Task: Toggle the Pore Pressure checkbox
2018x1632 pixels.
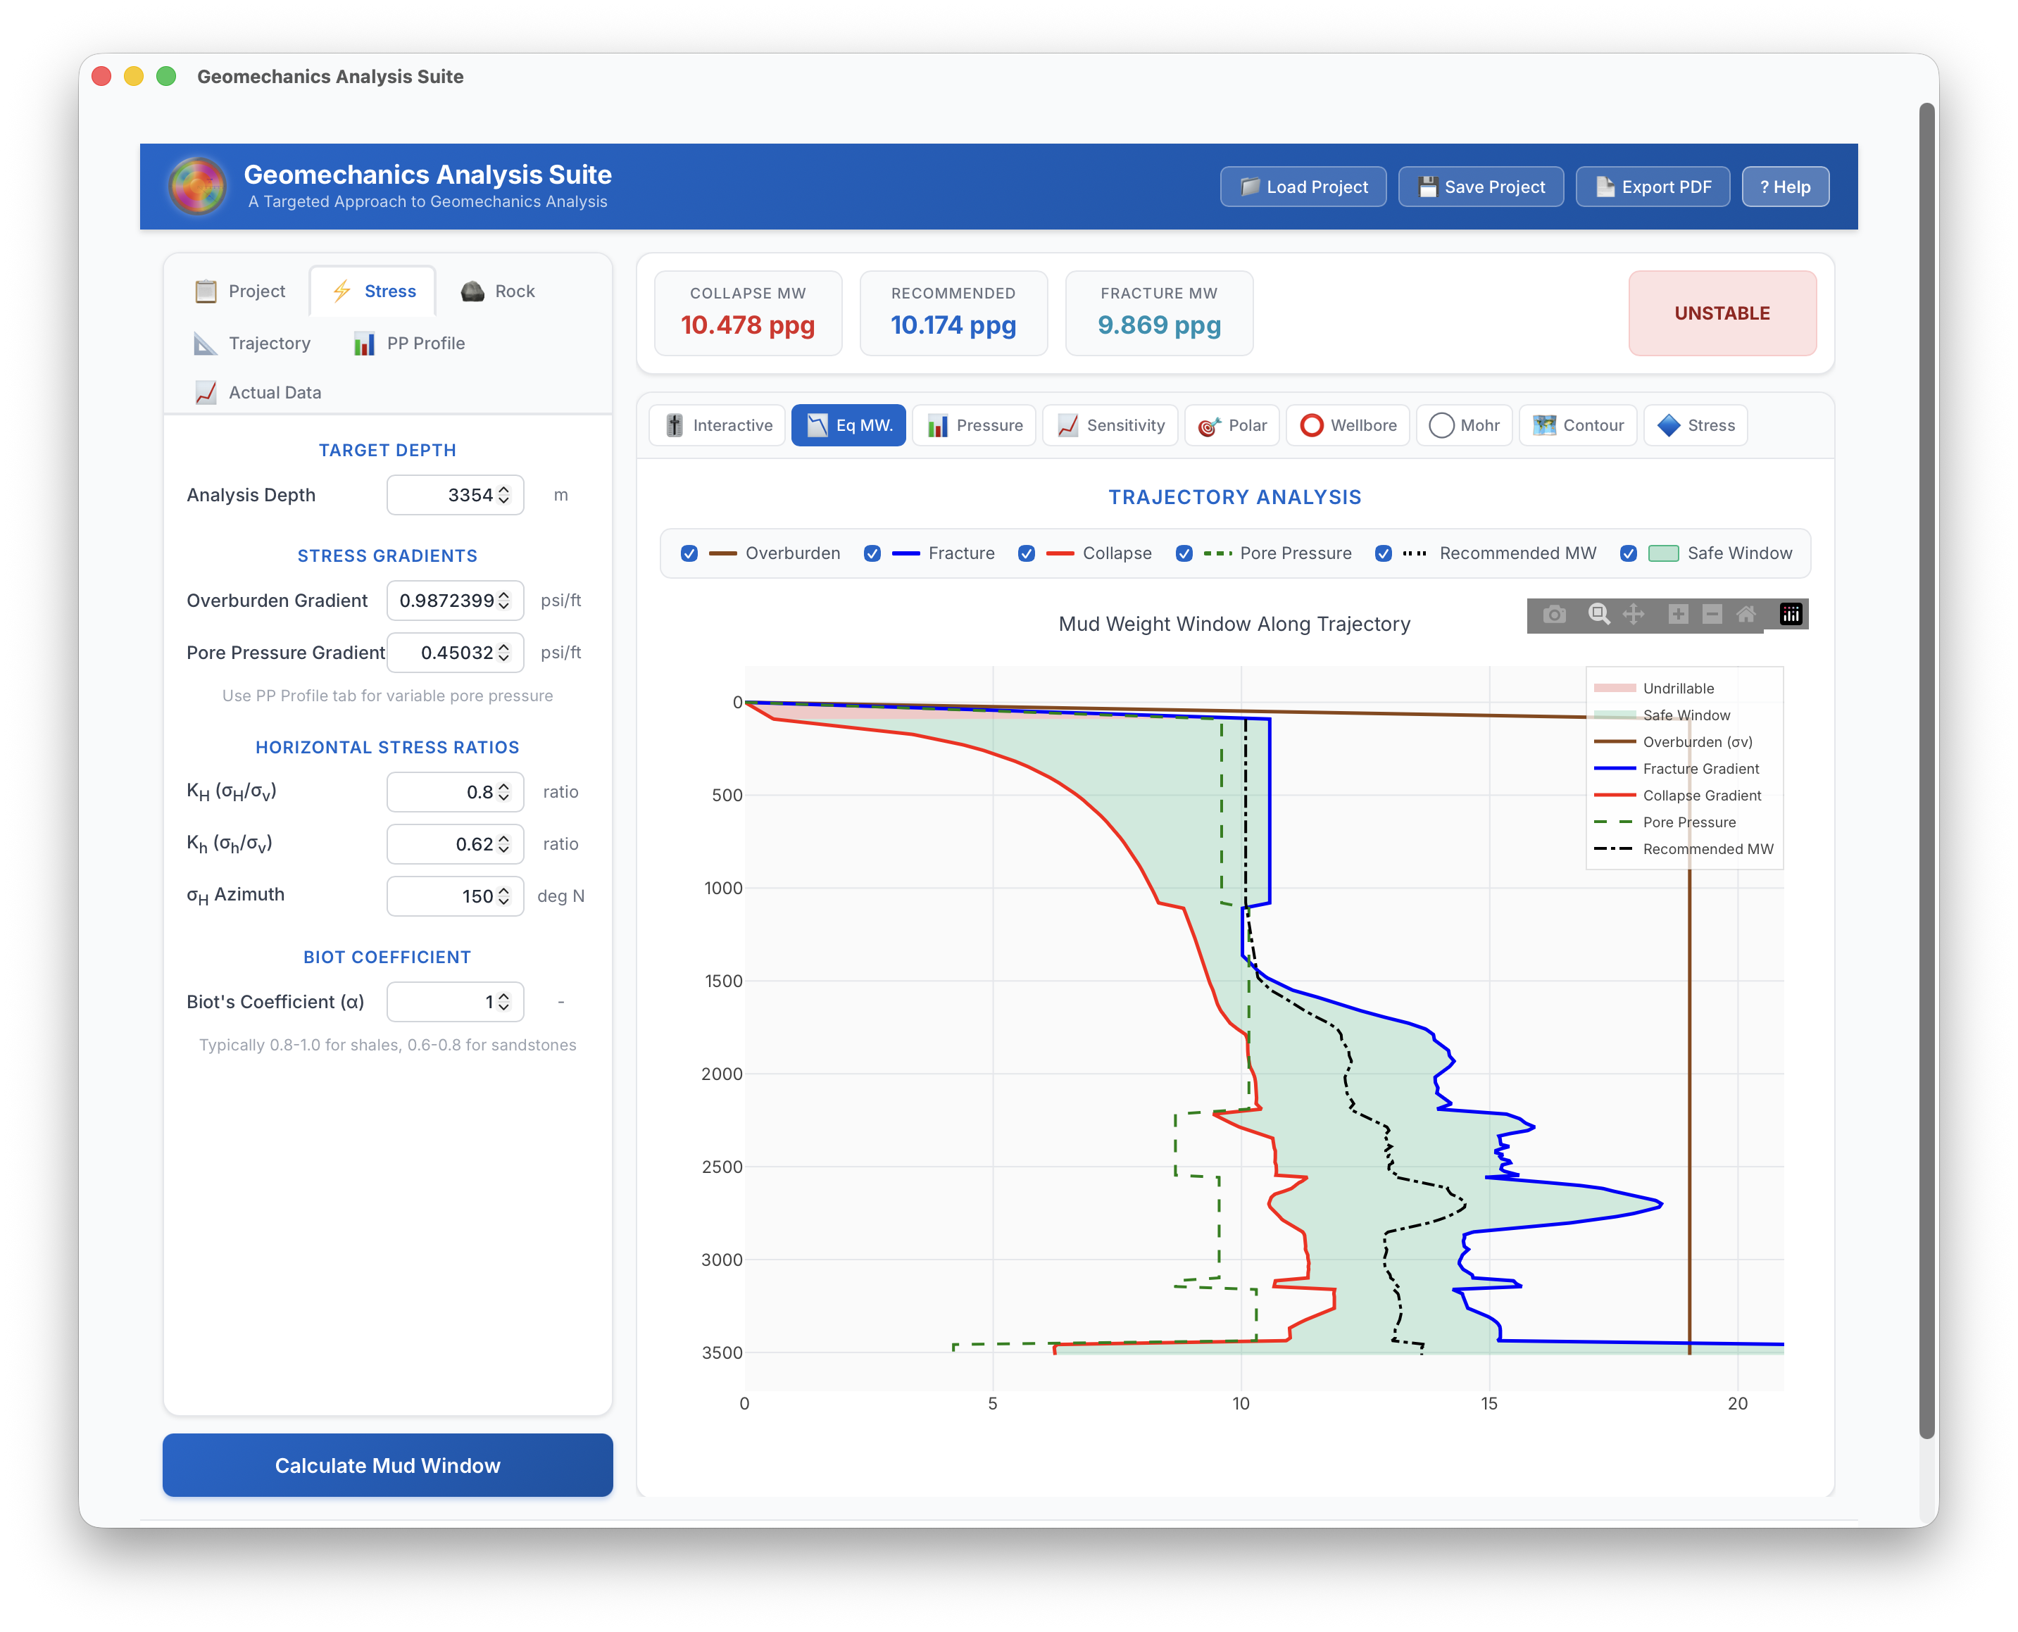Action: click(x=1184, y=553)
